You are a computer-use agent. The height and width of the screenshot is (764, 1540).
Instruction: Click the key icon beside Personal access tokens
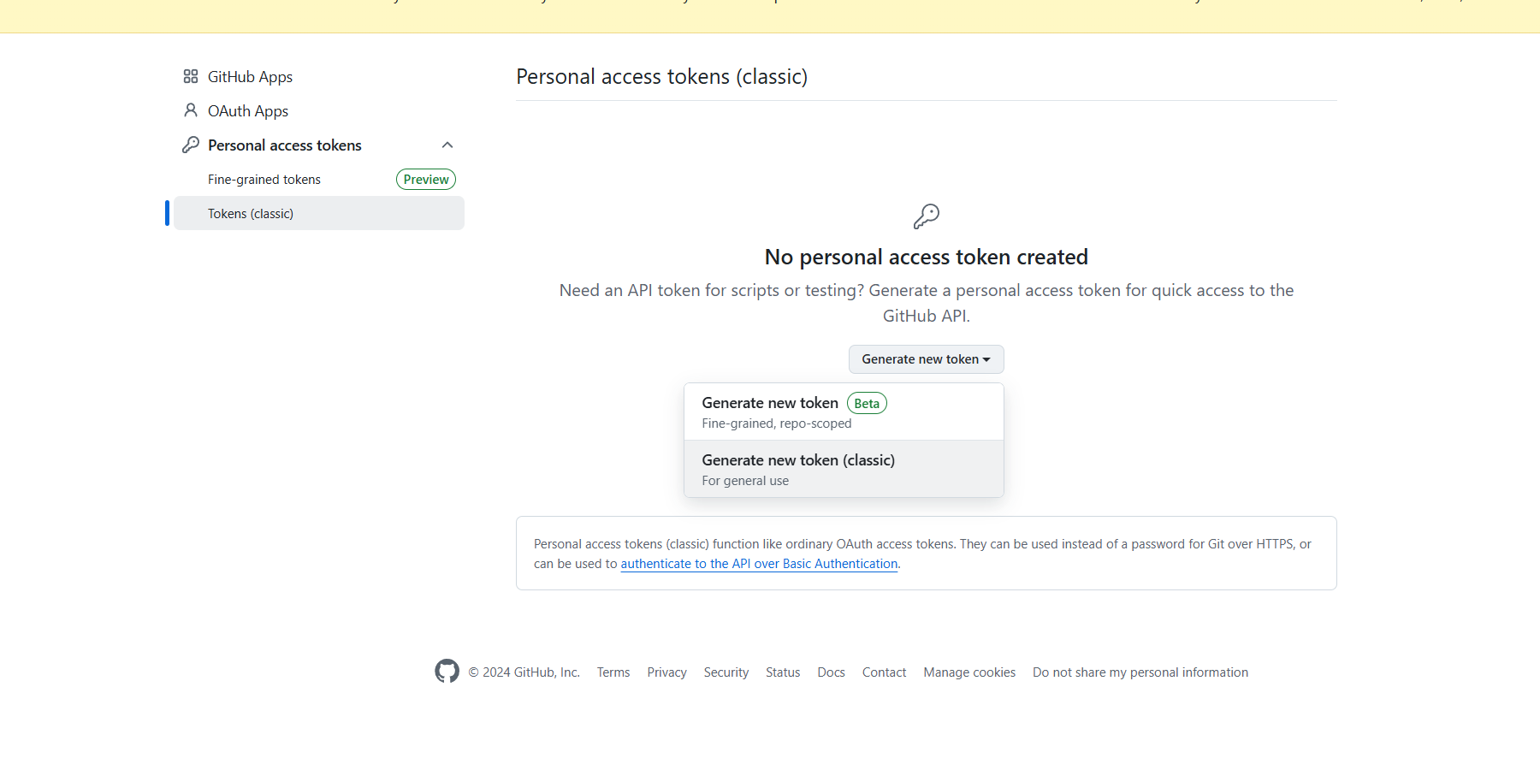click(x=191, y=145)
